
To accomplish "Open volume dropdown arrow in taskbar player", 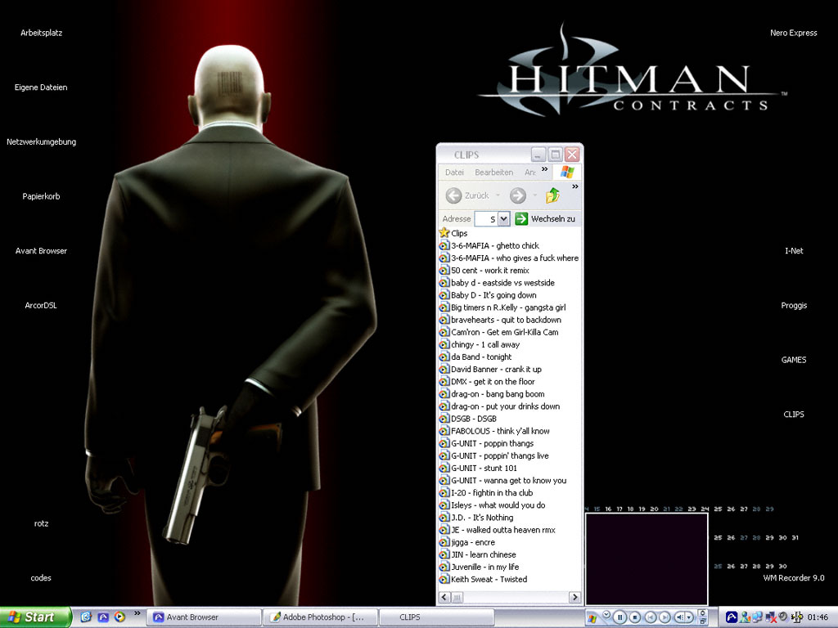I will click(689, 617).
